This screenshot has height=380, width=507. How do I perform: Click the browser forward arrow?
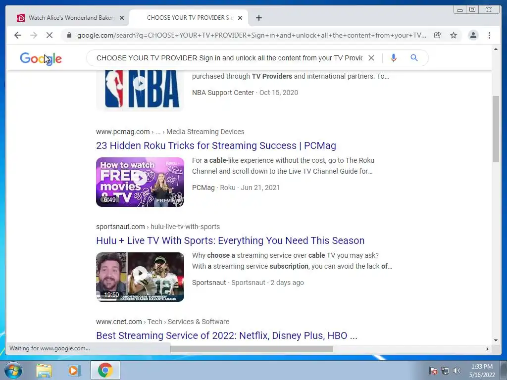point(34,35)
